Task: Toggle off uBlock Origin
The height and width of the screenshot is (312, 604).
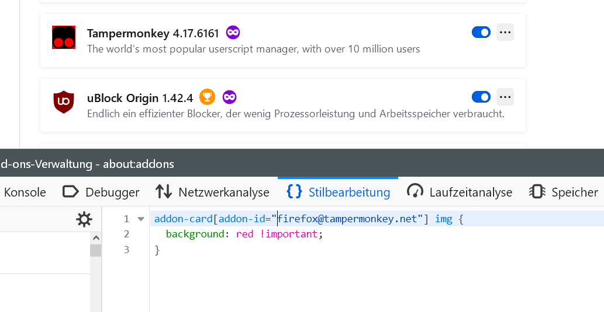Action: coord(481,97)
